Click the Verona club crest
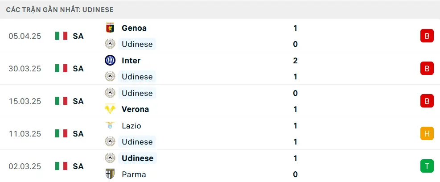Viewport: 440px width, 182px height. [x=110, y=109]
